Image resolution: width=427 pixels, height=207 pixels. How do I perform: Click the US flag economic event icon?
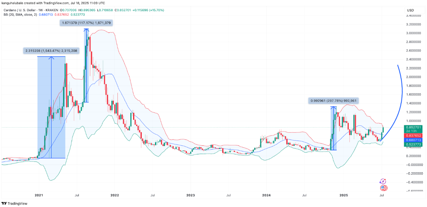coord(383,188)
